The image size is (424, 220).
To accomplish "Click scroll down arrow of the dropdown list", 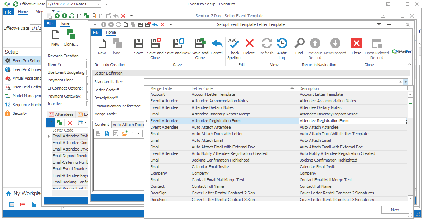I will tap(410, 198).
